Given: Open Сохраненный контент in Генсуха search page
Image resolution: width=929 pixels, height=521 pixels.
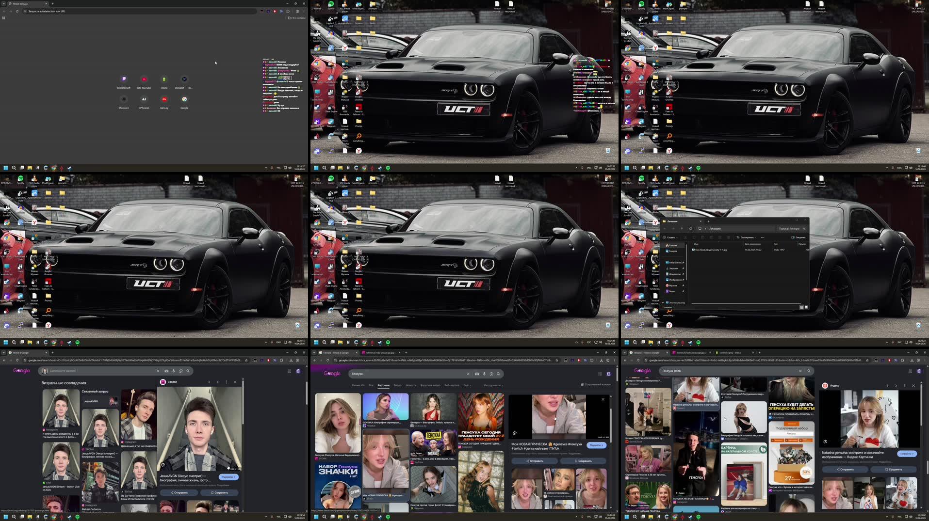Looking at the screenshot, I should (x=596, y=384).
